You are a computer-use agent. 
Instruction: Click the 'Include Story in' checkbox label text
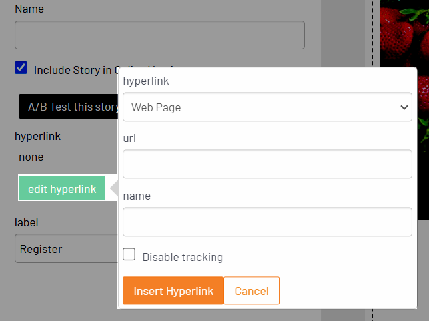click(x=73, y=70)
